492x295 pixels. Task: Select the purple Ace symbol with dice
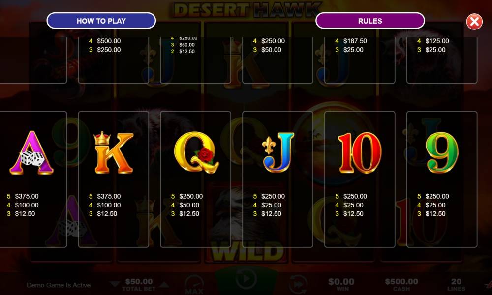pos(31,153)
